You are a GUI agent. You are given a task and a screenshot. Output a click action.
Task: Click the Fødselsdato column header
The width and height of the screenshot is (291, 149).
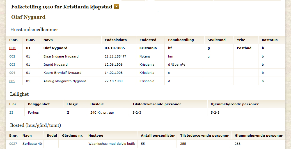116,40
